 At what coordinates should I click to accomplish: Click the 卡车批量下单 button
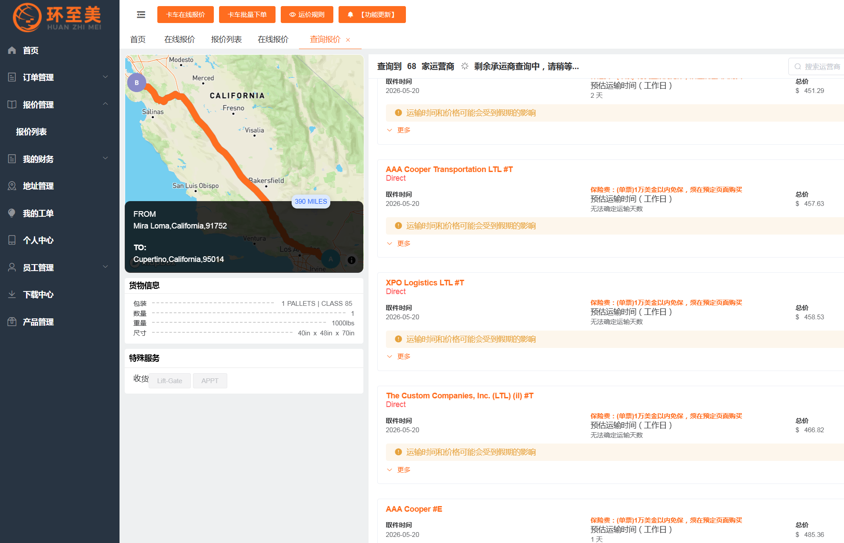click(247, 14)
